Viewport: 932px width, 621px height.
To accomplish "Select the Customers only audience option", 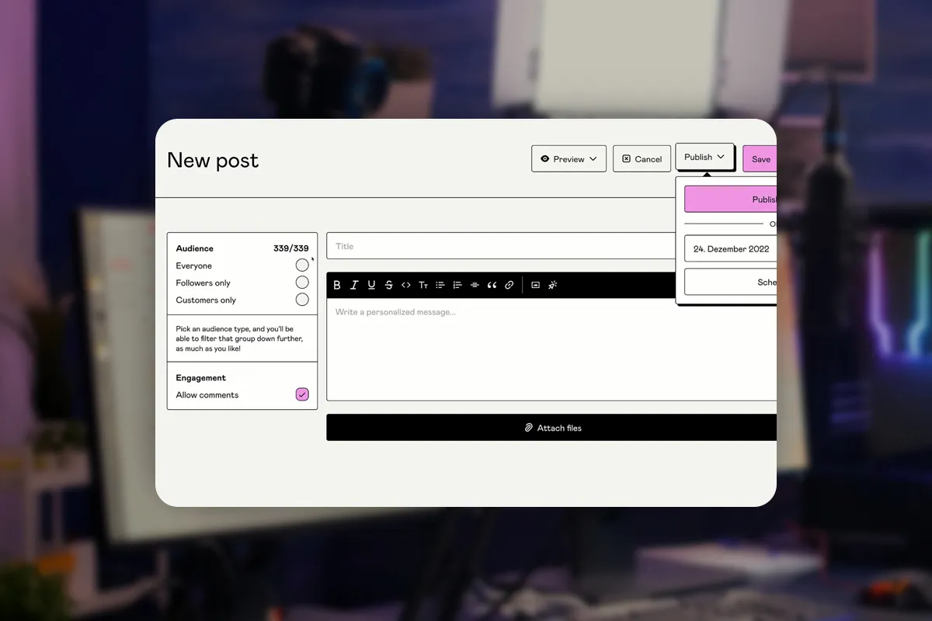I will click(302, 300).
